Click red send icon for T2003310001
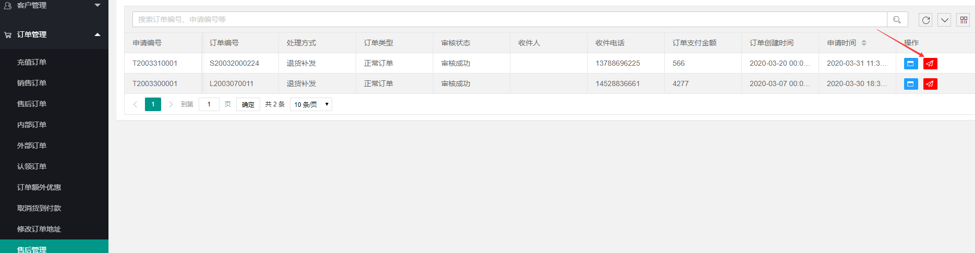This screenshot has height=253, width=975. pos(930,64)
